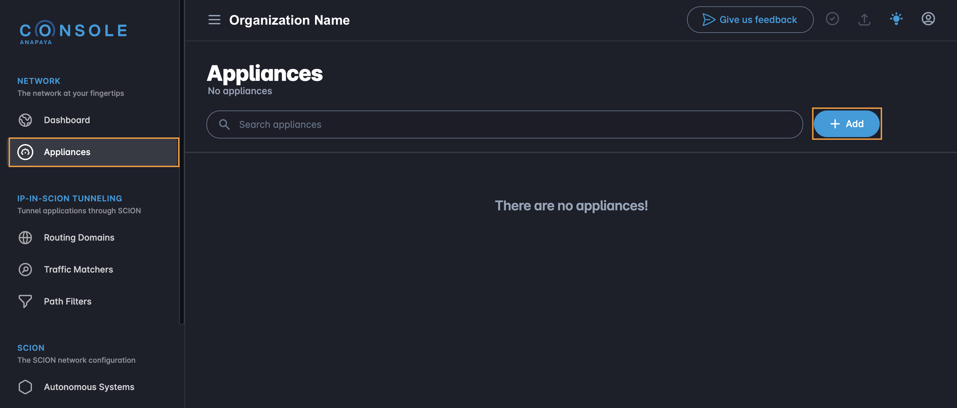Screen dimensions: 957x408
Task: Click the Path Filters funnel icon
Action: point(25,301)
